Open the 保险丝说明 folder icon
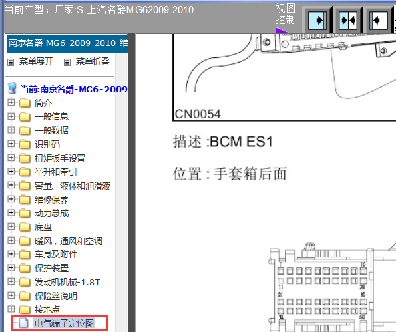 (x=25, y=295)
